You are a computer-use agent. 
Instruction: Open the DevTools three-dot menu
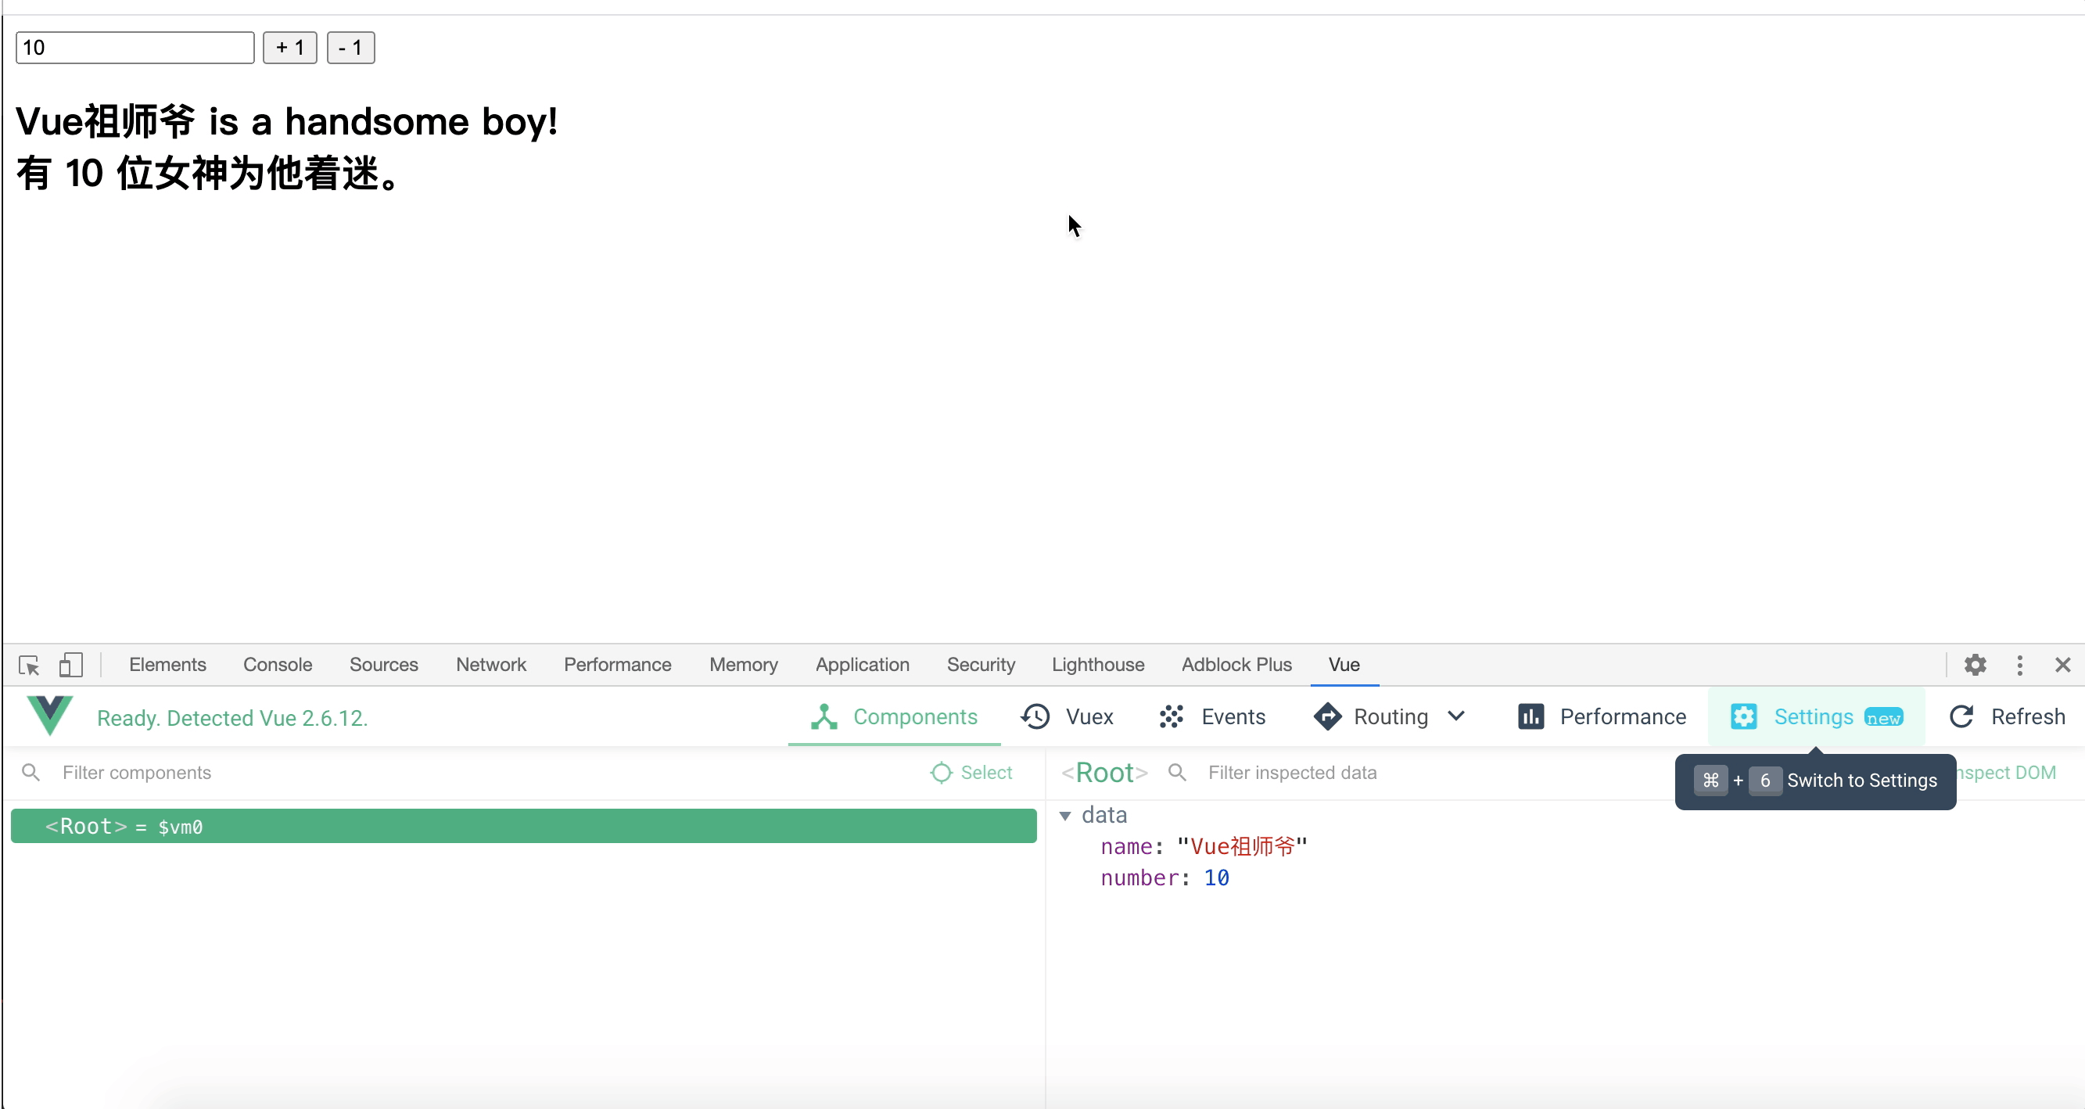click(x=2019, y=666)
